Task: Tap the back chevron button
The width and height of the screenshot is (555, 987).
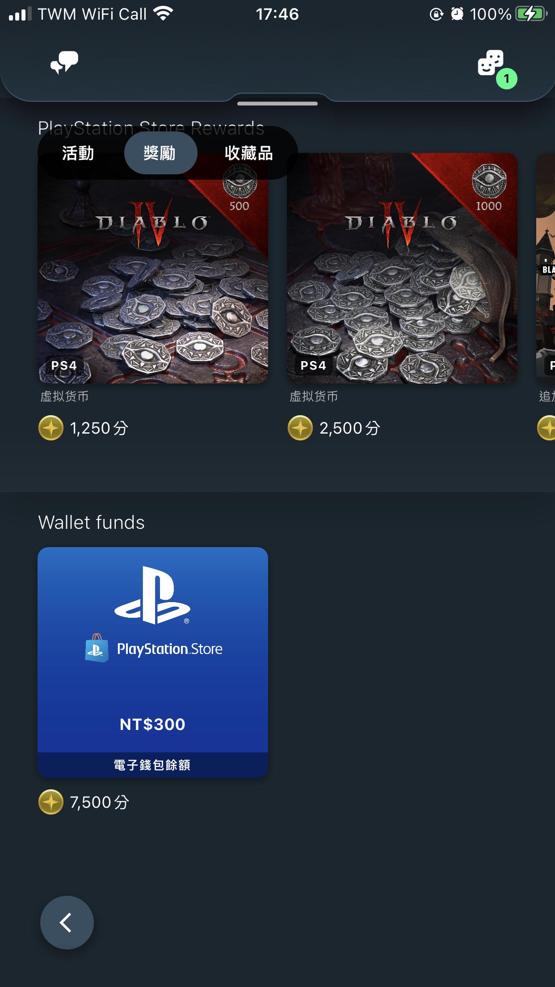Action: (67, 923)
